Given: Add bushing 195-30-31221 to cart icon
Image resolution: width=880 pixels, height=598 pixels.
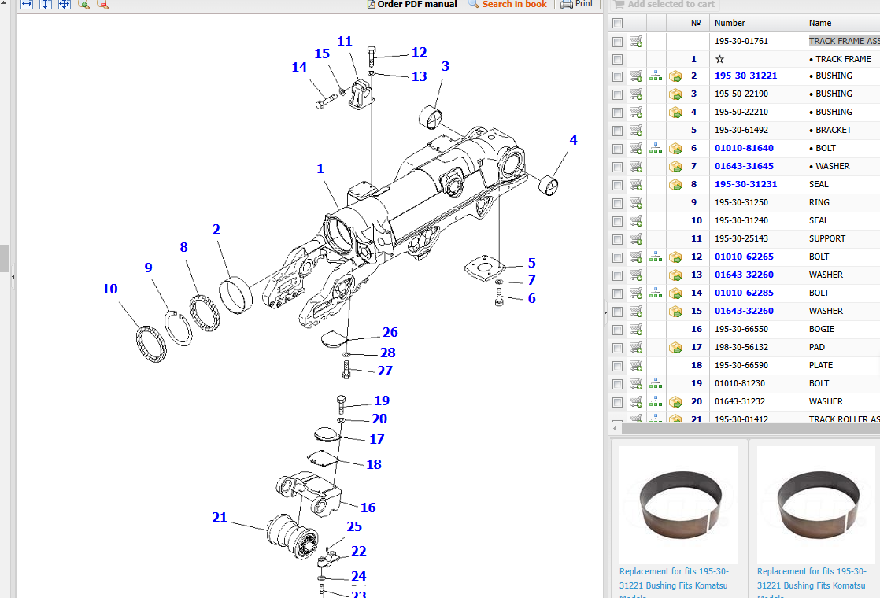Looking at the screenshot, I should pyautogui.click(x=636, y=76).
